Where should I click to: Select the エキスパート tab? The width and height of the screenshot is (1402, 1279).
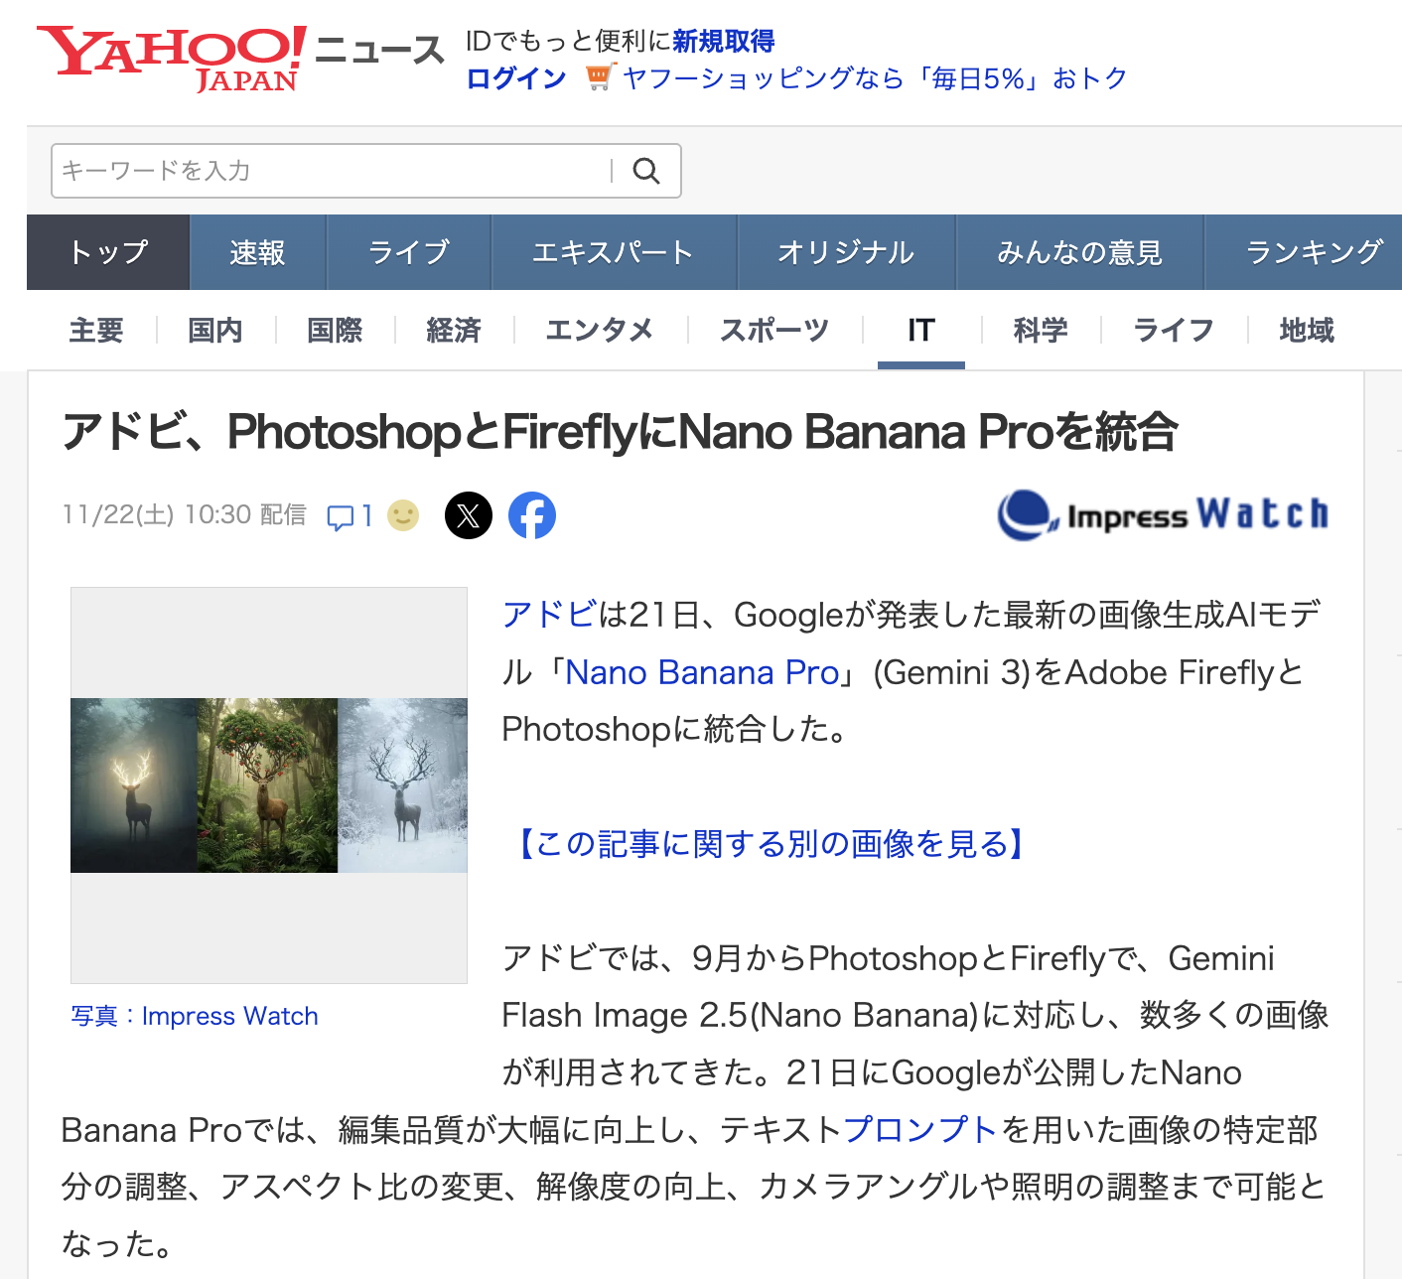point(614,252)
